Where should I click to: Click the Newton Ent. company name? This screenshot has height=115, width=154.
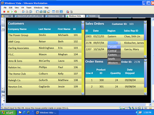pyautogui.click(x=15, y=87)
